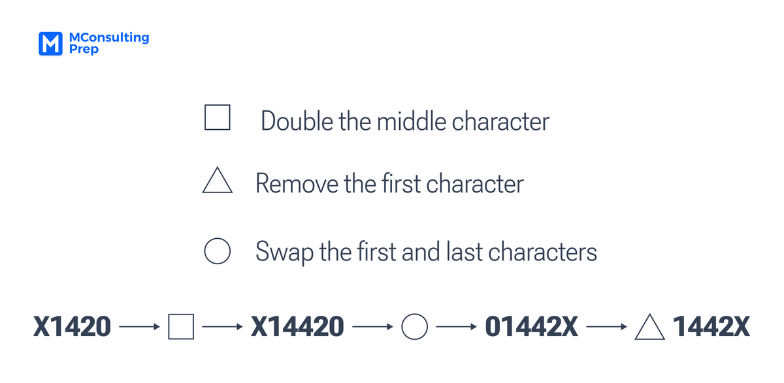Click the arrow pointing to X14420
Viewport: 784px width, 383px height.
pyautogui.click(x=223, y=328)
